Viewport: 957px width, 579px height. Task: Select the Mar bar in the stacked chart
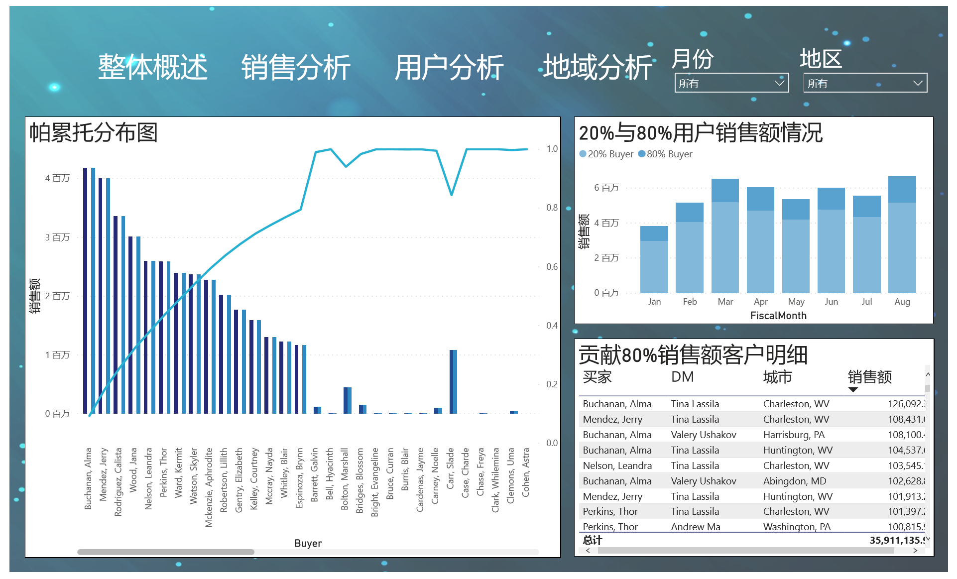point(725,236)
